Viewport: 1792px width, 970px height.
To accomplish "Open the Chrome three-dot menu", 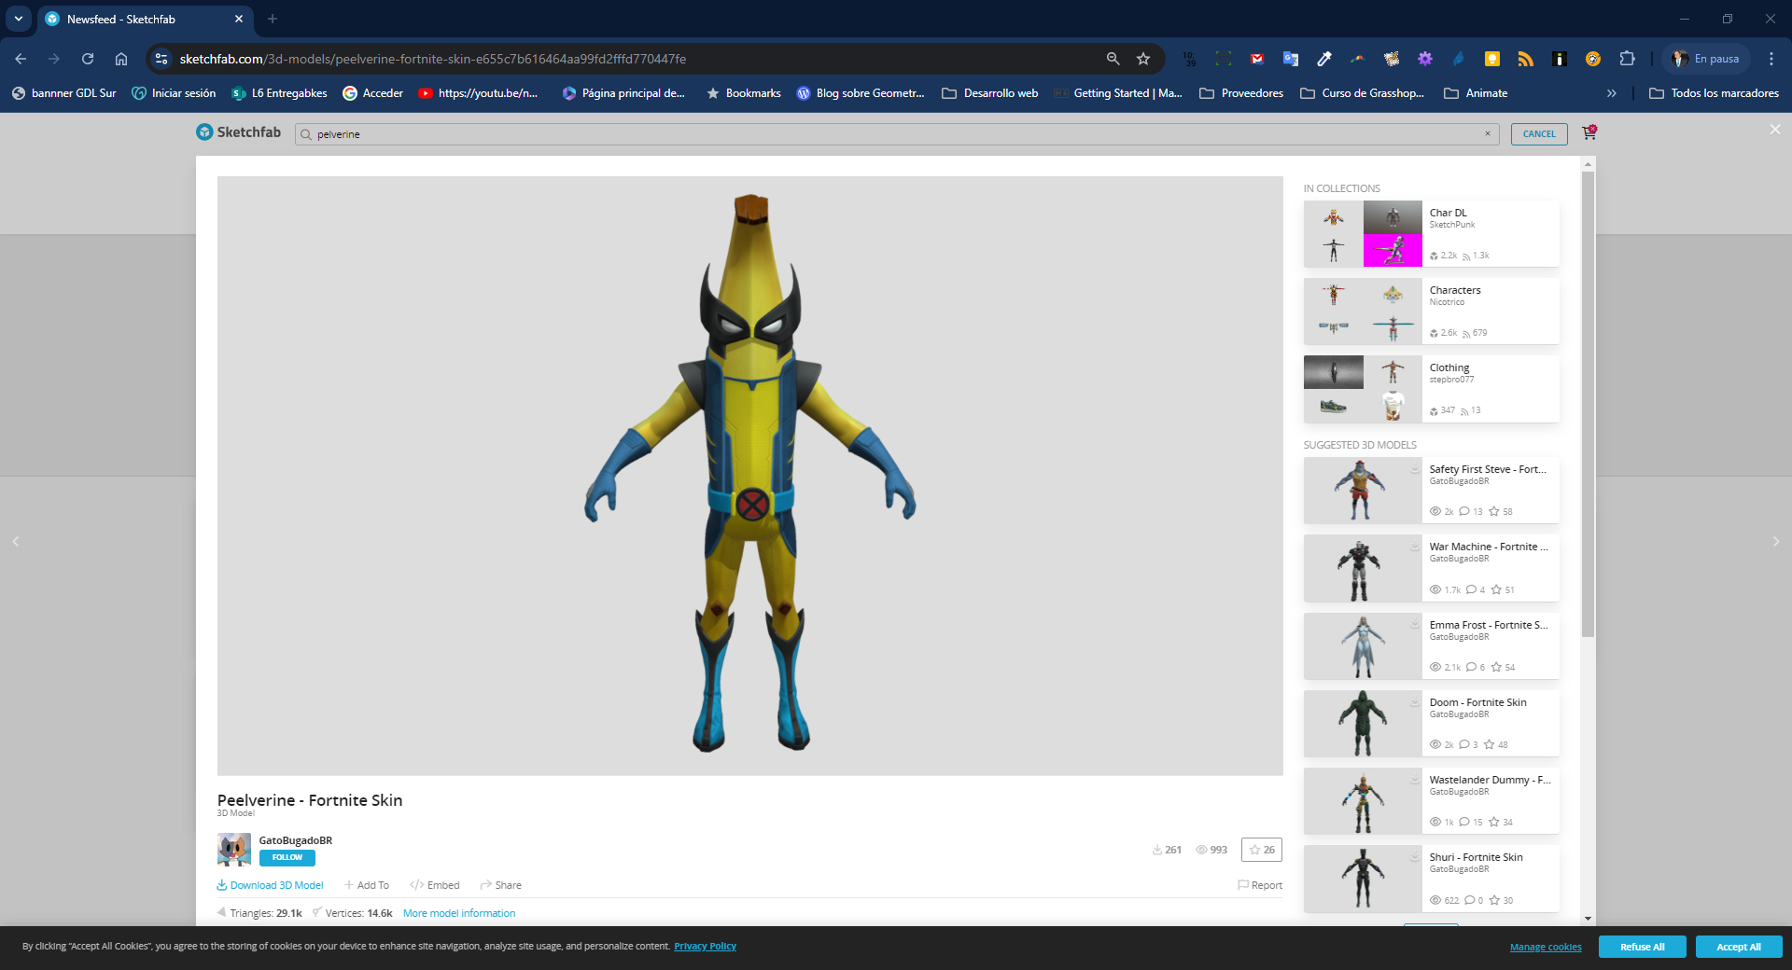I will point(1771,59).
